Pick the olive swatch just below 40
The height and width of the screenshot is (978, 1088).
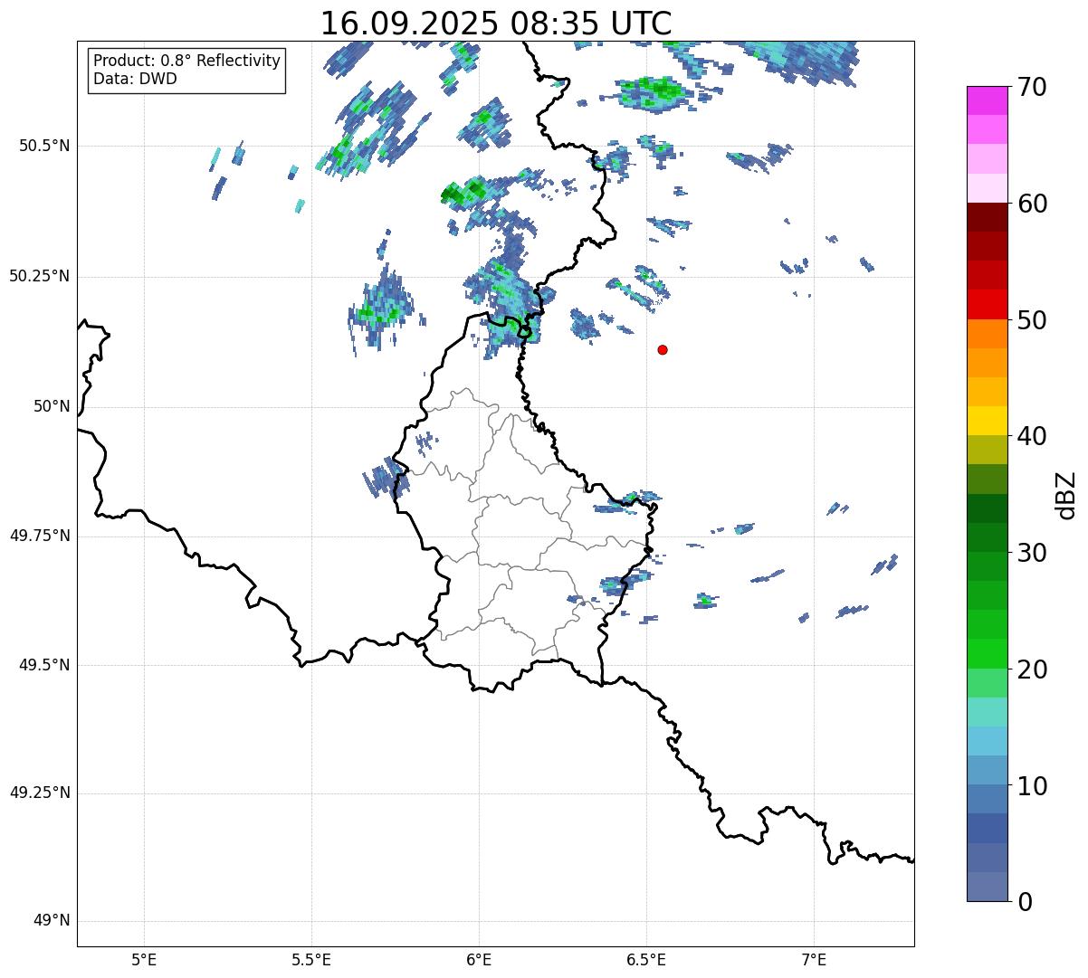(x=987, y=450)
